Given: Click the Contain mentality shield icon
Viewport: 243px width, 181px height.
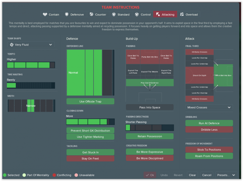Looking at the screenshot, I should coord(45,15).
